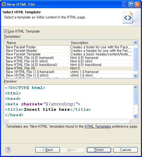The width and height of the screenshot is (142, 157).
Task: Cancel the New HTML File dialog
Action: pyautogui.click(x=126, y=150)
